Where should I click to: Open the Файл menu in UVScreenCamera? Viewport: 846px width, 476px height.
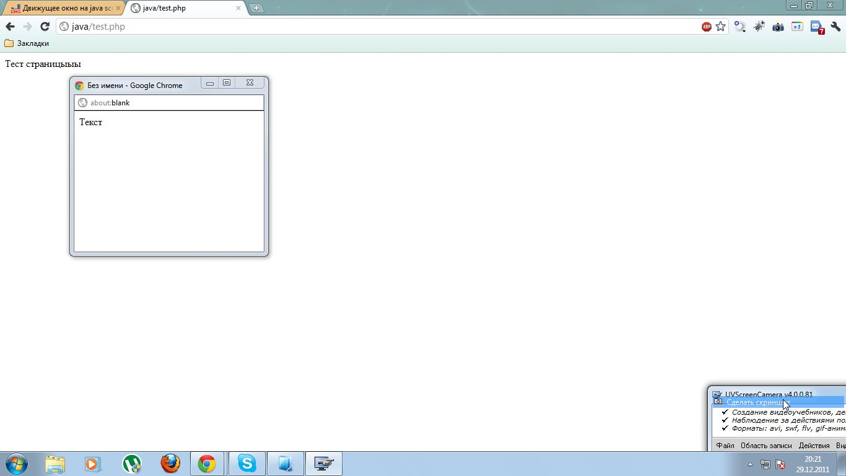(725, 446)
